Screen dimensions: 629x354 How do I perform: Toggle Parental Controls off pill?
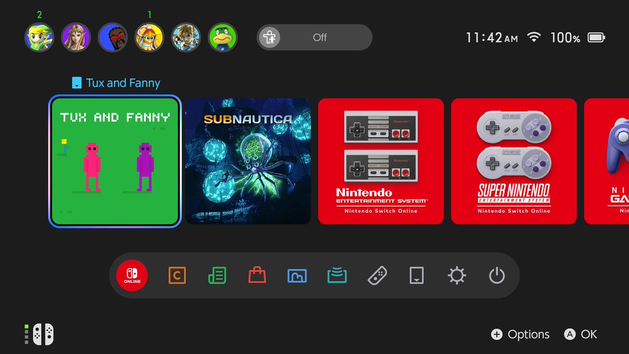tap(313, 37)
